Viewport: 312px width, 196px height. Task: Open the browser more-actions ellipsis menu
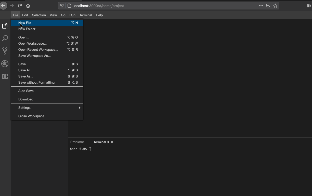pos(261,5)
